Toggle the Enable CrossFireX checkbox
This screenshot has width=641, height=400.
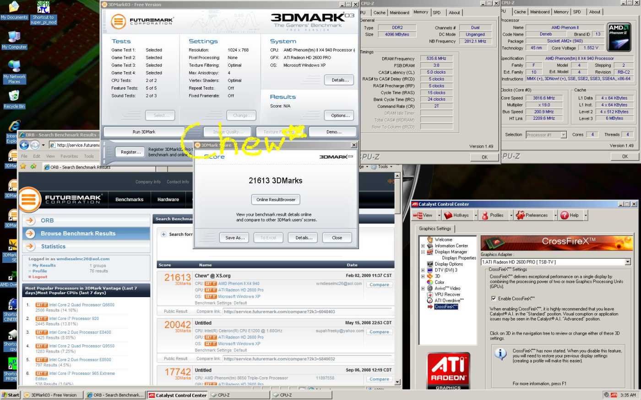pos(493,299)
